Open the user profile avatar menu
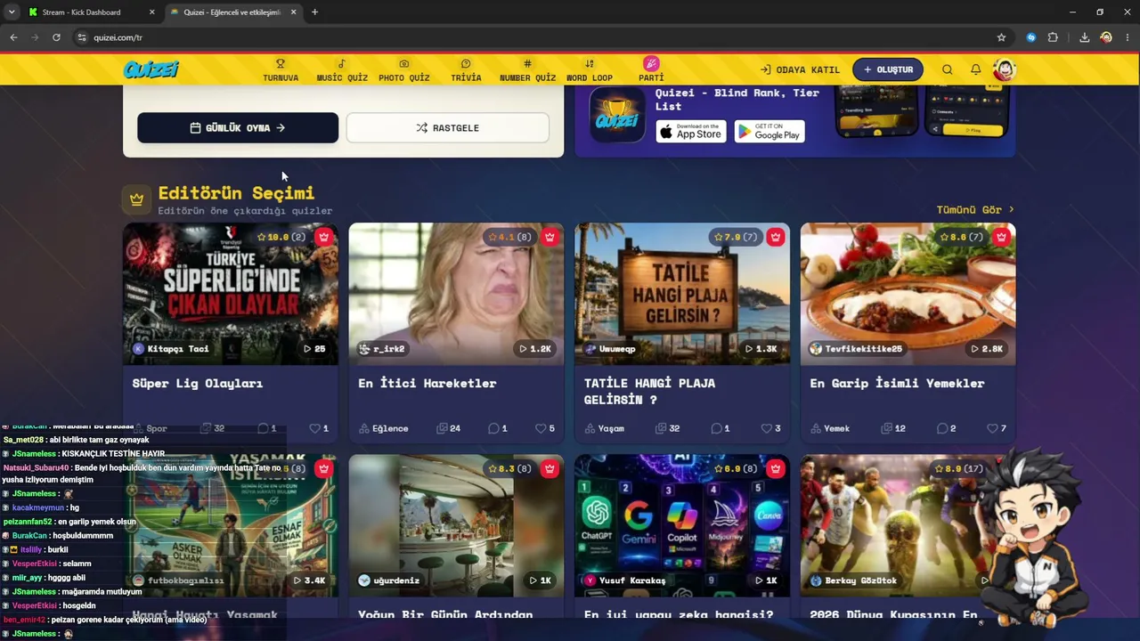Image resolution: width=1140 pixels, height=641 pixels. coord(1005,69)
